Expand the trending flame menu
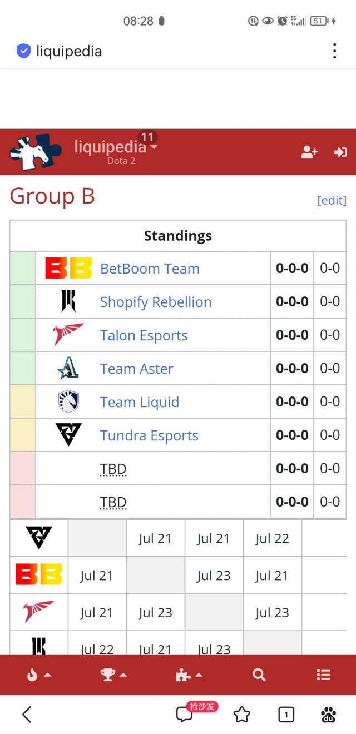The width and height of the screenshot is (356, 734). click(38, 675)
